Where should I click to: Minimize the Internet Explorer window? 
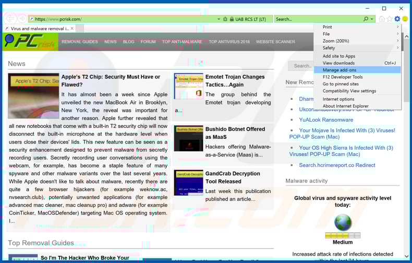point(367,8)
